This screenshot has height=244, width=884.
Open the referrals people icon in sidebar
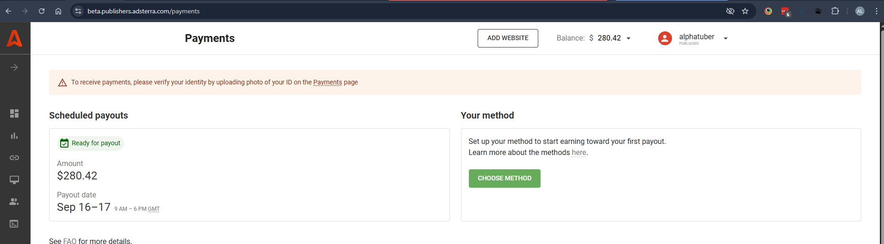(14, 202)
